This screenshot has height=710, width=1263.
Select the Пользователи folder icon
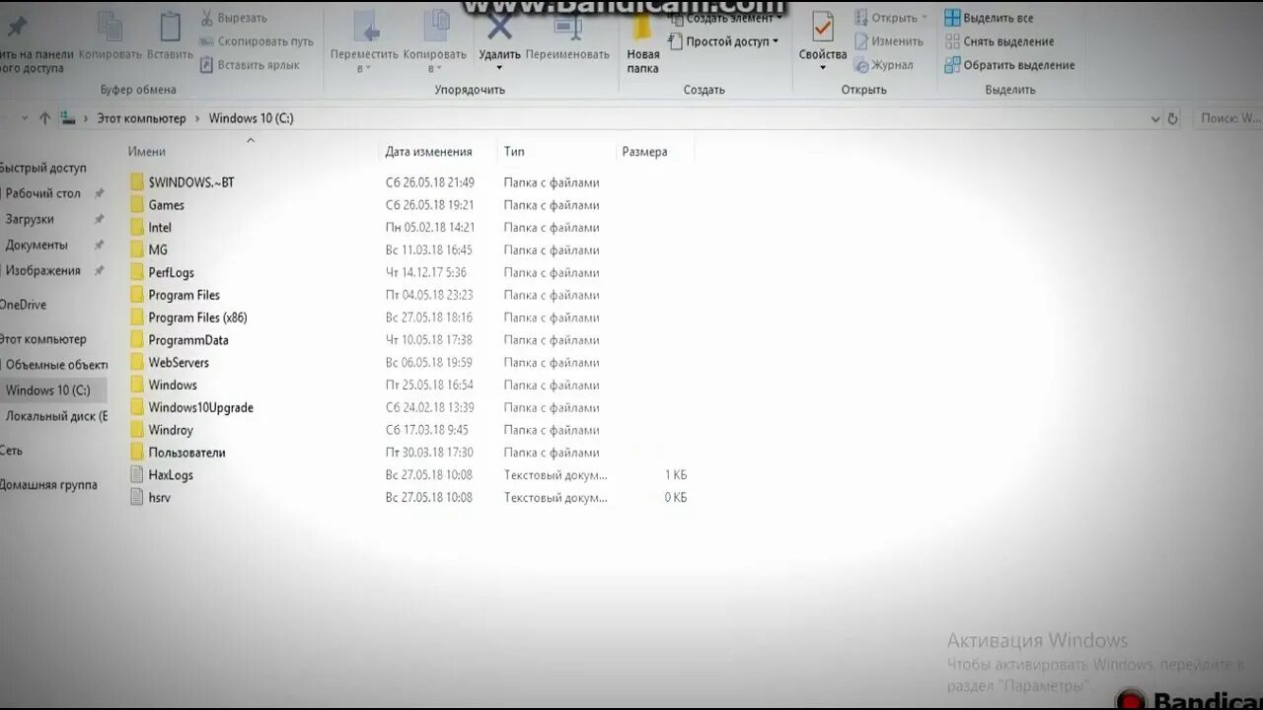(x=137, y=453)
